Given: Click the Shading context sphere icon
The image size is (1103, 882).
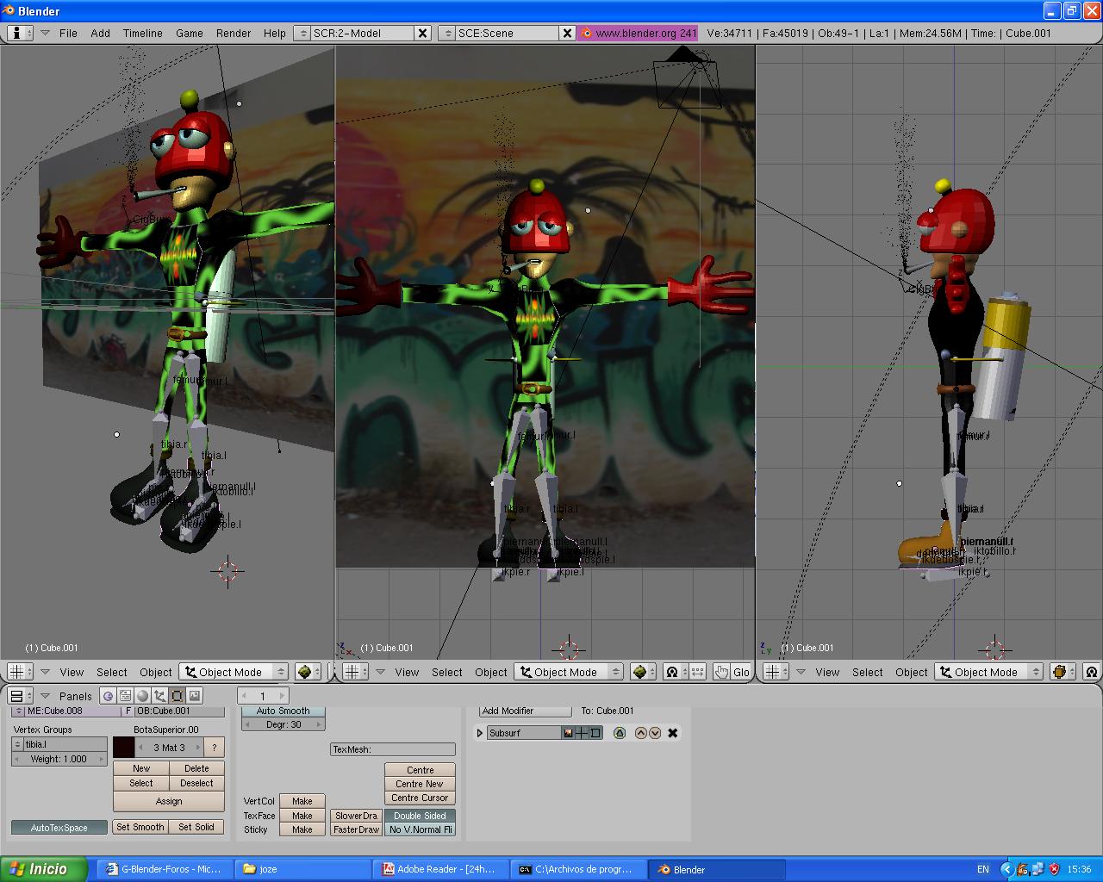Looking at the screenshot, I should [143, 696].
